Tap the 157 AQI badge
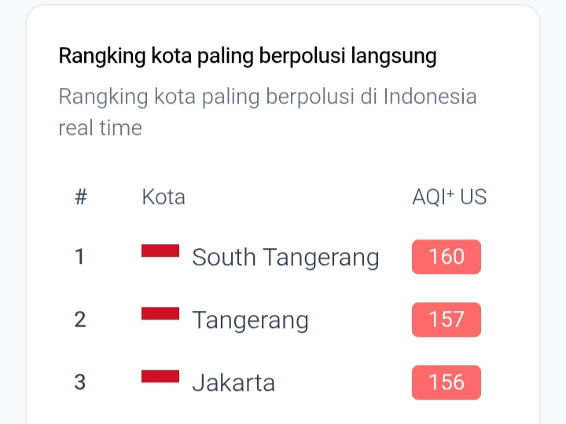The image size is (566, 424). coord(446,320)
